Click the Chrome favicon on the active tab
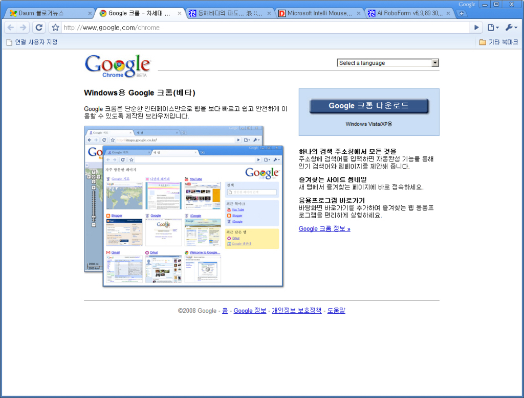524x398 pixels. coord(103,13)
